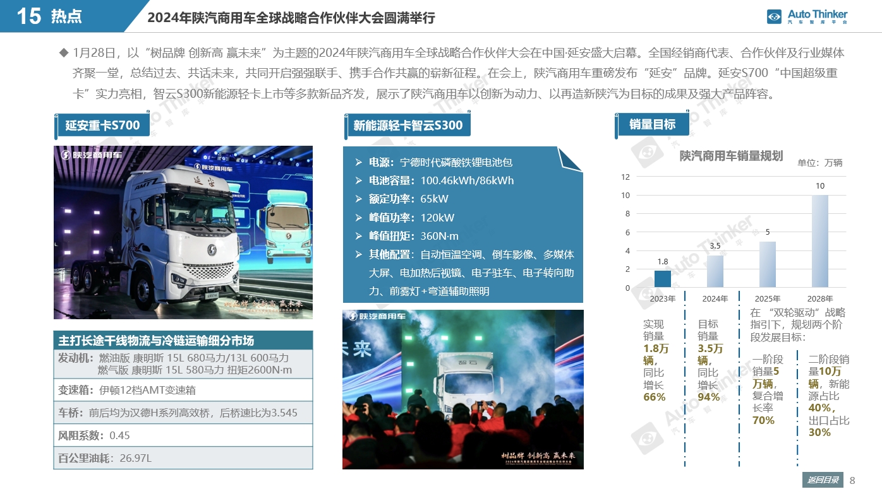Click the 智云 S300 launch event photo

click(x=462, y=389)
